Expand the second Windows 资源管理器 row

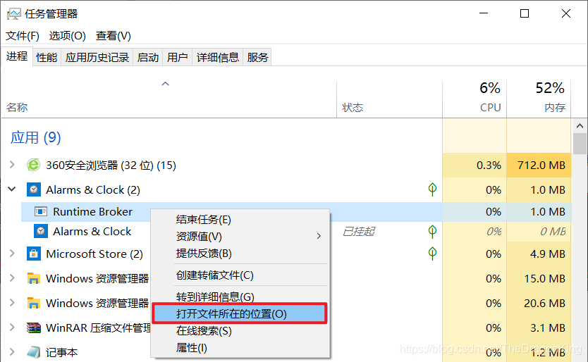tap(12, 302)
